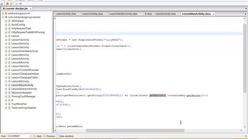The image size is (248, 139).
Task: Click the vertical scrollbar down arrow
Action: (x=245, y=127)
